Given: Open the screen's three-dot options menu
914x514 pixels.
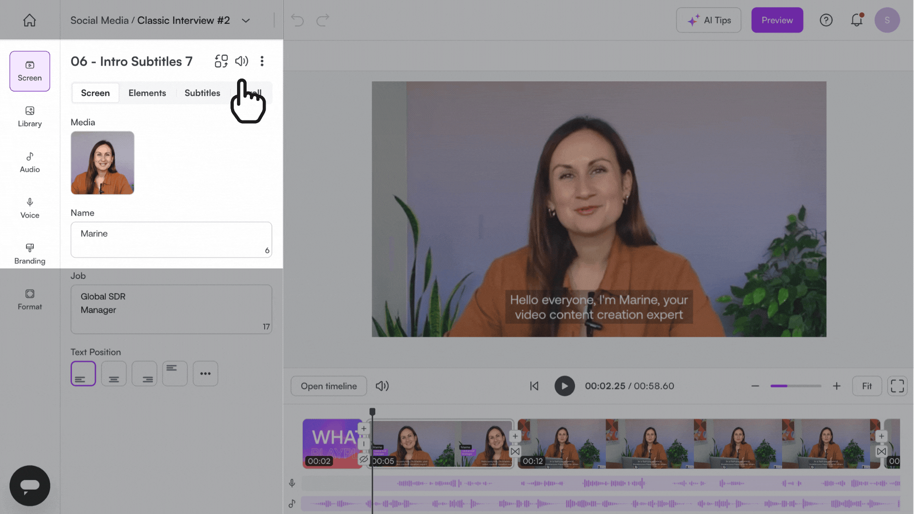Looking at the screenshot, I should tap(262, 61).
